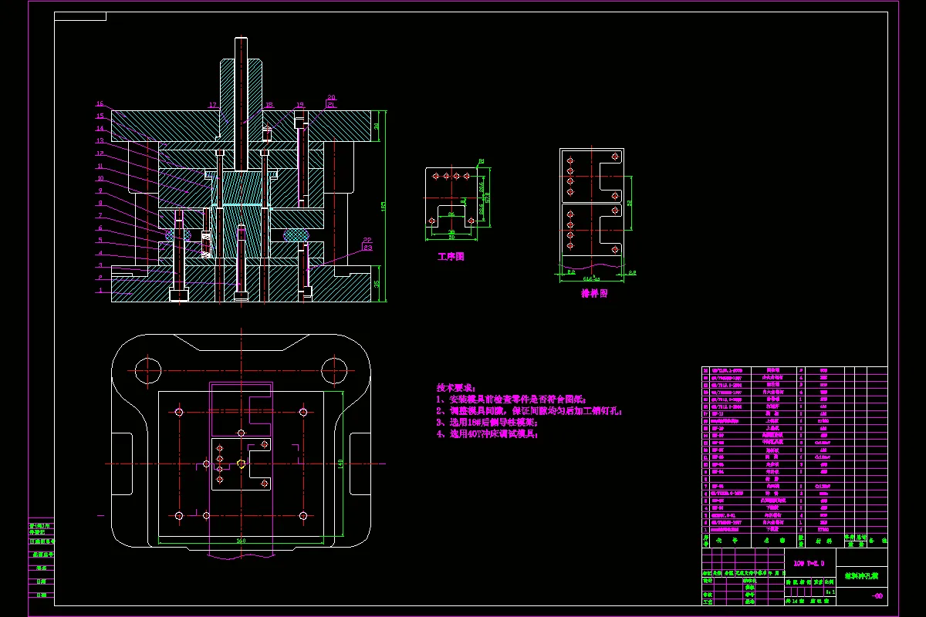The image size is (926, 617).
Task: Click part callout number 11
Action: pyautogui.click(x=100, y=166)
